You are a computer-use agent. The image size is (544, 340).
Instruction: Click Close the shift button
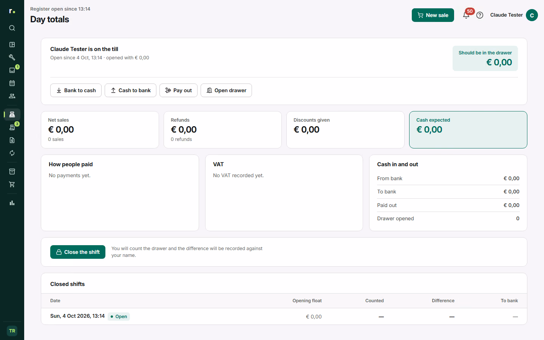[x=78, y=252]
